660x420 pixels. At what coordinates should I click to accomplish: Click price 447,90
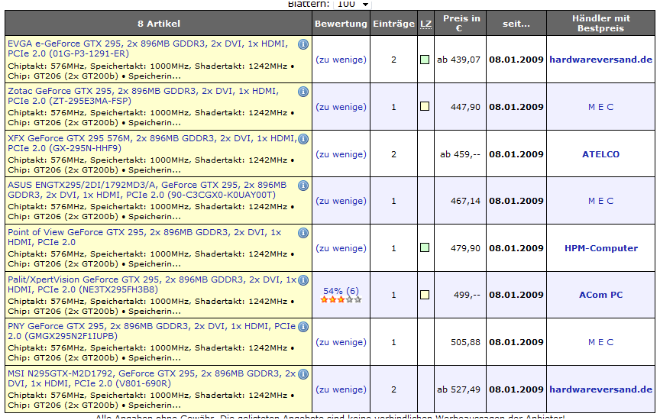tap(465, 107)
